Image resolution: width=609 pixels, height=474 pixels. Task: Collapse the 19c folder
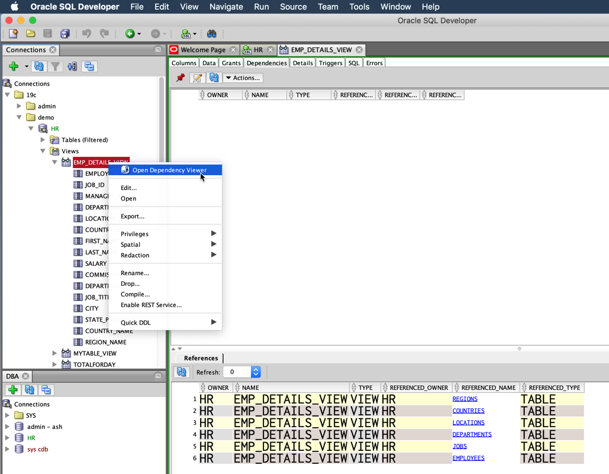7,95
